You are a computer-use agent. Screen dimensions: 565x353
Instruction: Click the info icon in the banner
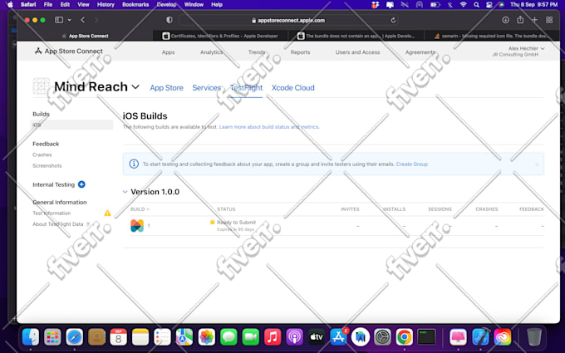134,164
